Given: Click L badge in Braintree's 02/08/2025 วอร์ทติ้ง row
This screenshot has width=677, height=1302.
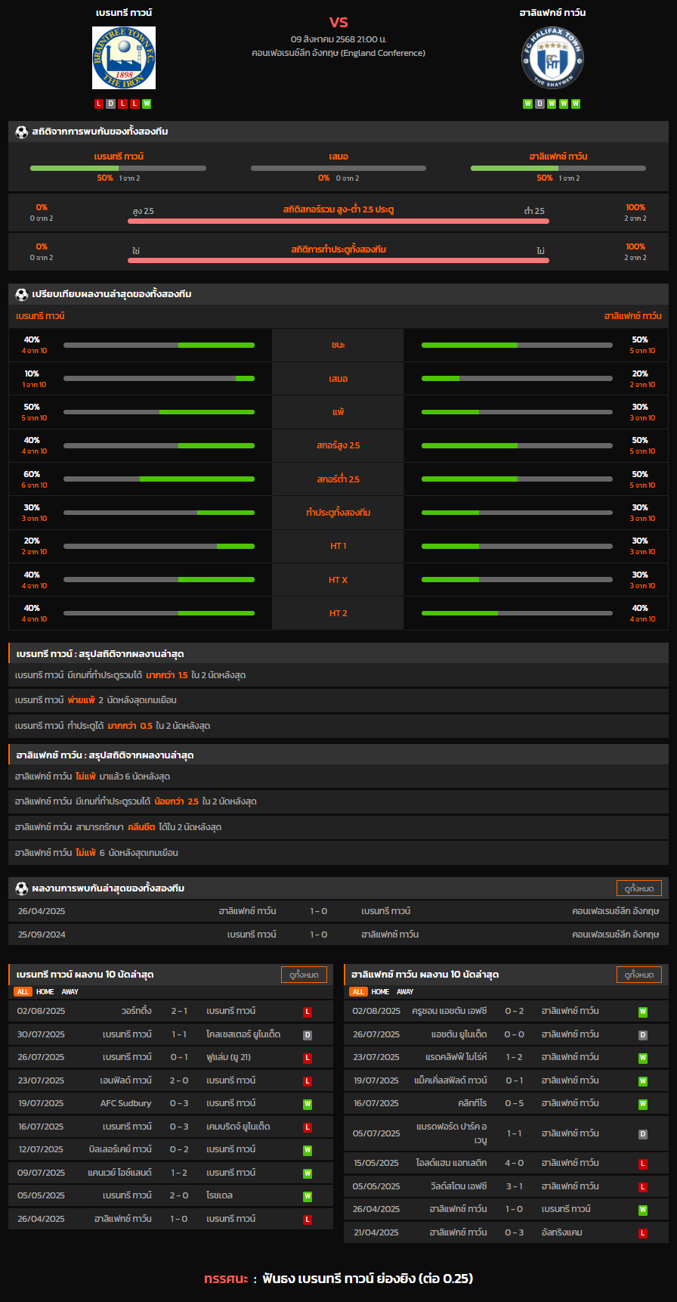Looking at the screenshot, I should coord(308,1012).
